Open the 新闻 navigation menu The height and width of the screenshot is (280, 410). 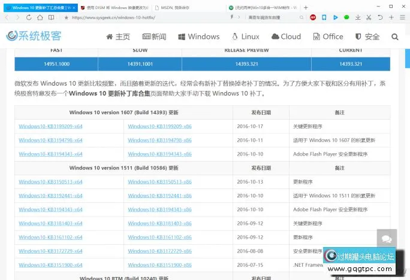pyautogui.click(x=154, y=36)
